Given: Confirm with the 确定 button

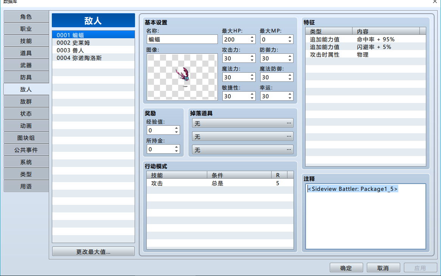Looking at the screenshot, I should pos(346,268).
